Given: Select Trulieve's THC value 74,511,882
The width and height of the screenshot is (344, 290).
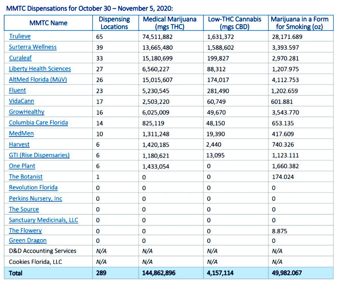Looking at the screenshot, I should point(157,37).
